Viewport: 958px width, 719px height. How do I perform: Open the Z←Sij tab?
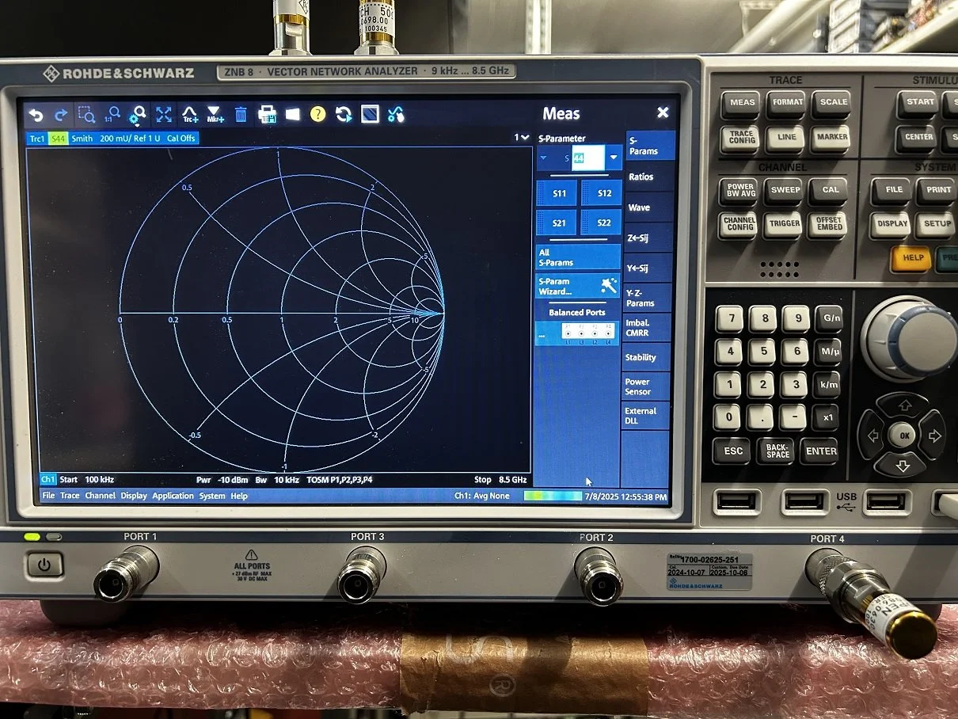click(x=647, y=238)
